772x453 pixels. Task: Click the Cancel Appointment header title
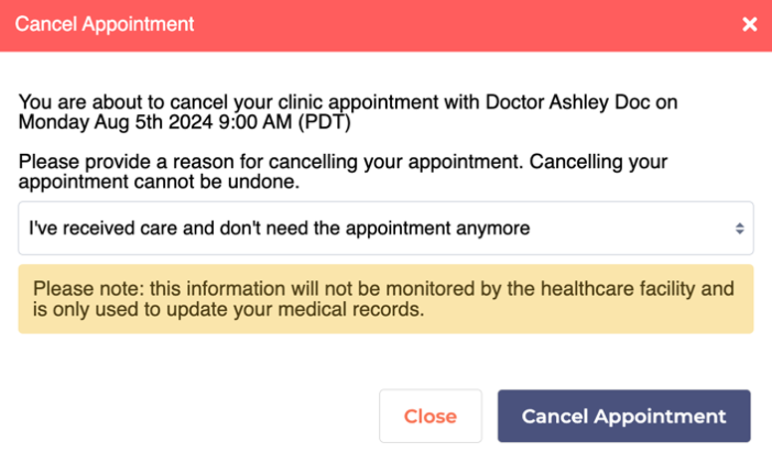tap(104, 23)
